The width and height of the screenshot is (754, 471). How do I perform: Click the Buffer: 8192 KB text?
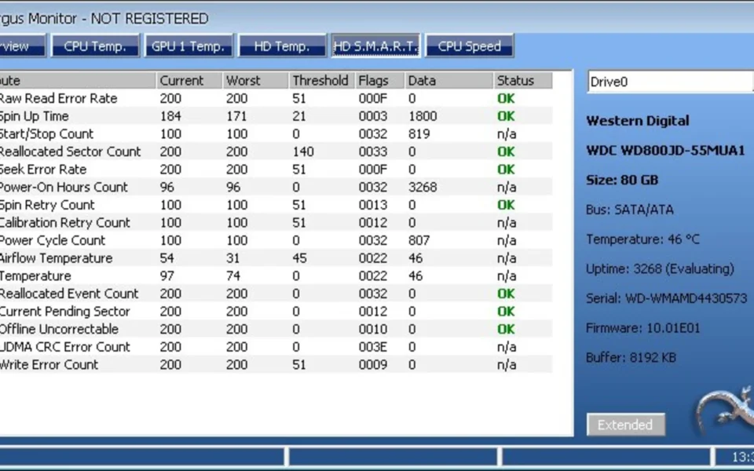(x=631, y=357)
